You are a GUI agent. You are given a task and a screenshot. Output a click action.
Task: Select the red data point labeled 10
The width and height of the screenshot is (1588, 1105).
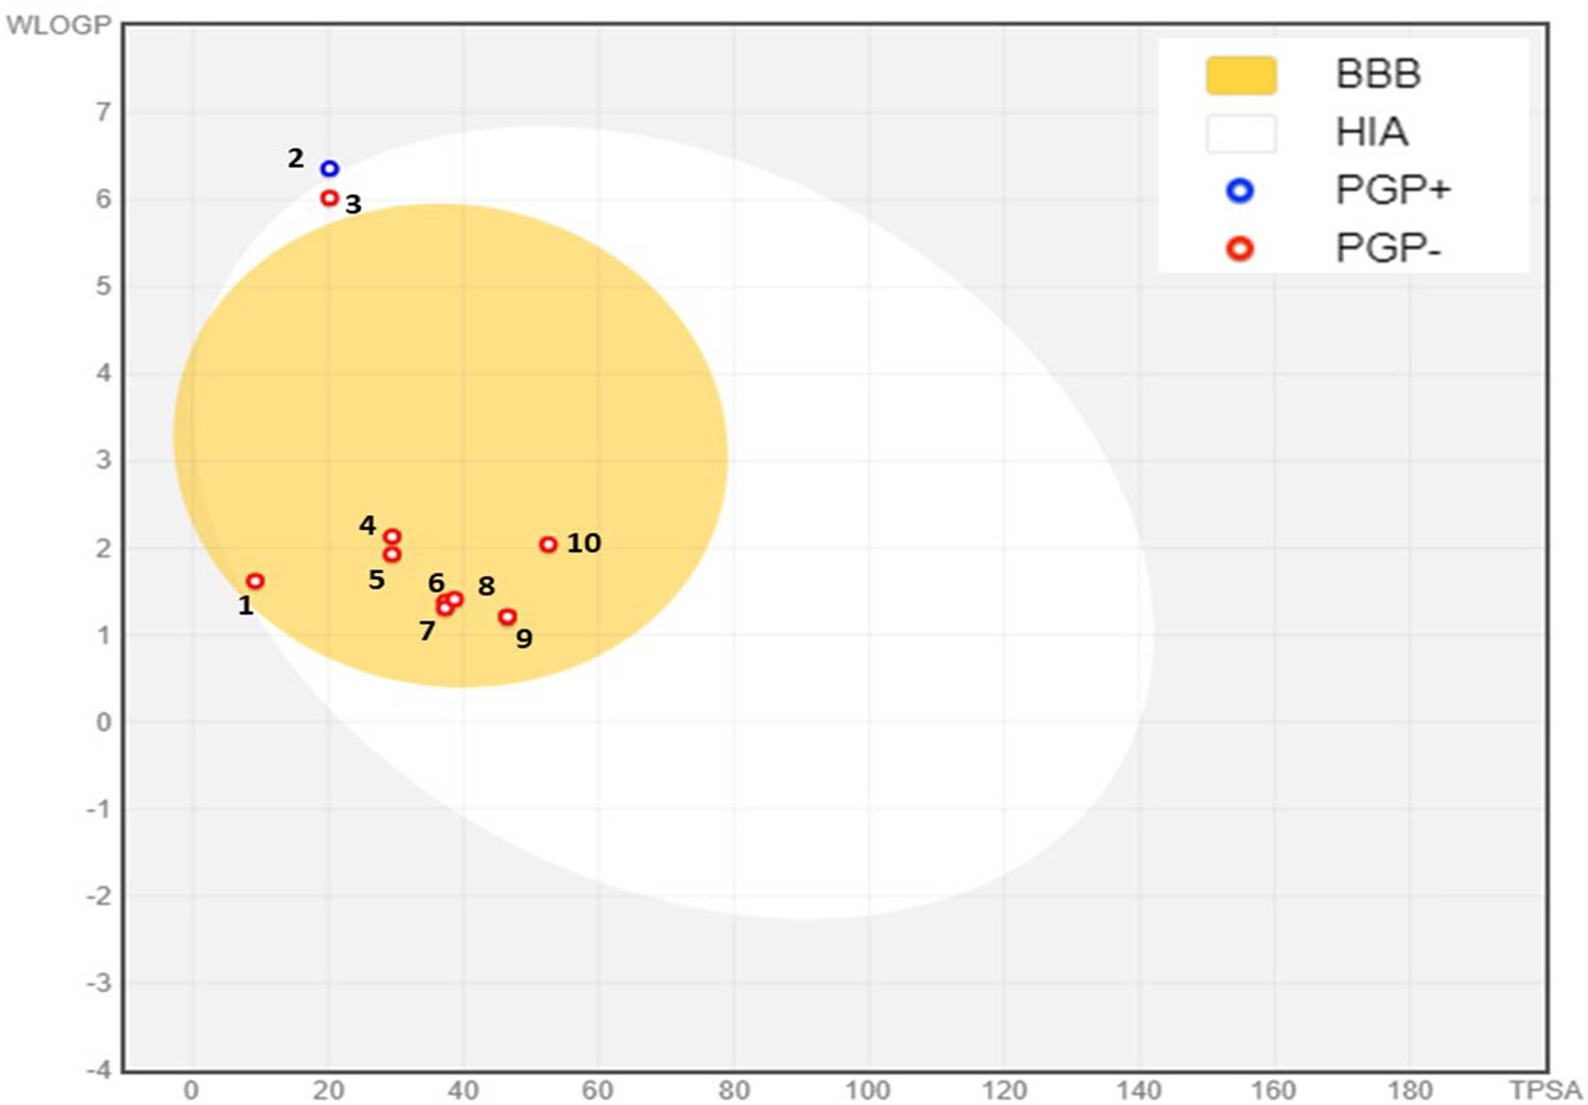548,545
